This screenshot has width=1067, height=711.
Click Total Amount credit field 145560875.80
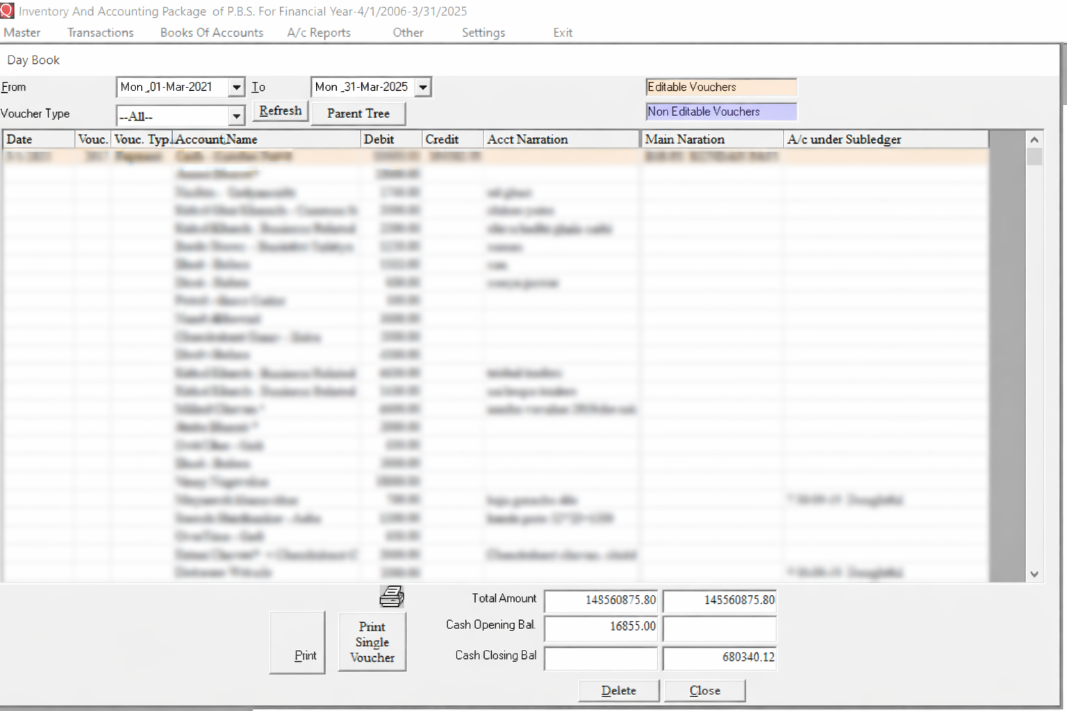point(720,600)
